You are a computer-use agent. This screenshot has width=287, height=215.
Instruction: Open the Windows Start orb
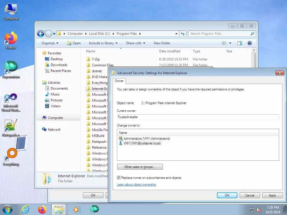click(x=8, y=209)
